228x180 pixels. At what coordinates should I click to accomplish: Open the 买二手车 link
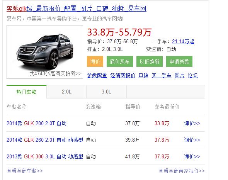tap(162, 75)
